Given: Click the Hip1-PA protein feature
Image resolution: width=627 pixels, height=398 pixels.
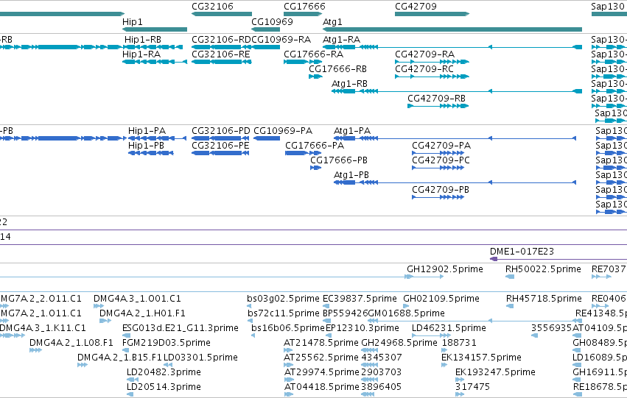Looking at the screenshot, I should coord(157,138).
